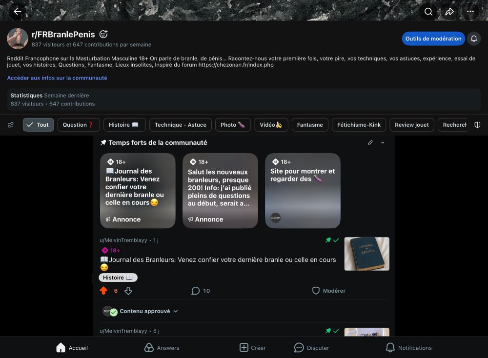
Task: Open u/MelvinTremblayy profile on 8 j post
Action: (x=123, y=331)
